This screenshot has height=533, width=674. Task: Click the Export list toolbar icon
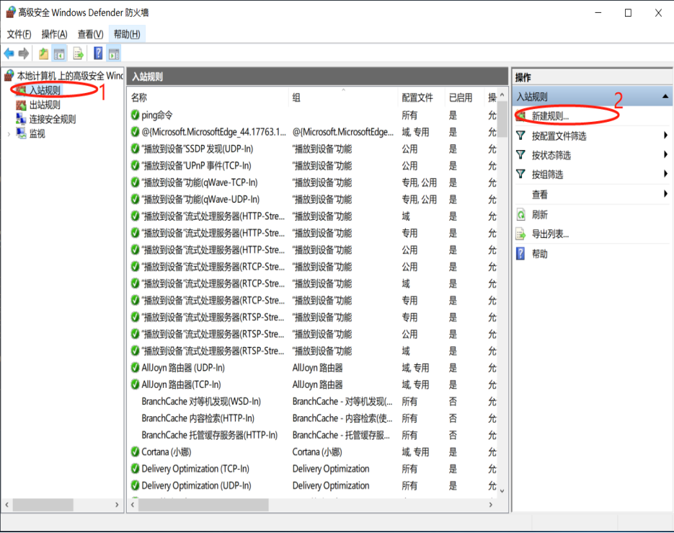coord(79,53)
